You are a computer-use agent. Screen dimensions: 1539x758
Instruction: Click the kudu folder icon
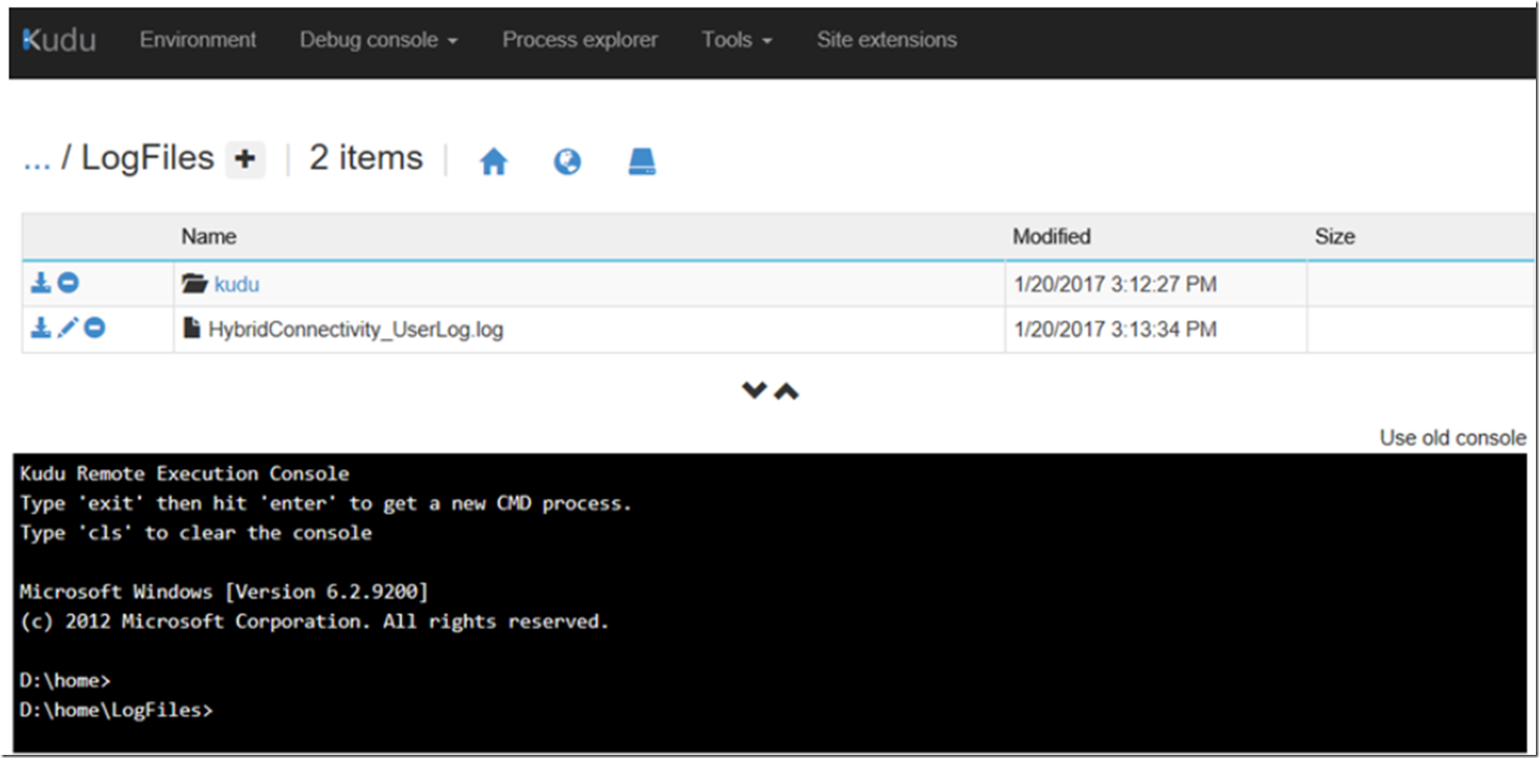tap(195, 283)
